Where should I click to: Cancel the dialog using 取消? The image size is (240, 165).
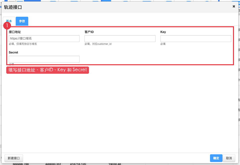[229, 158]
